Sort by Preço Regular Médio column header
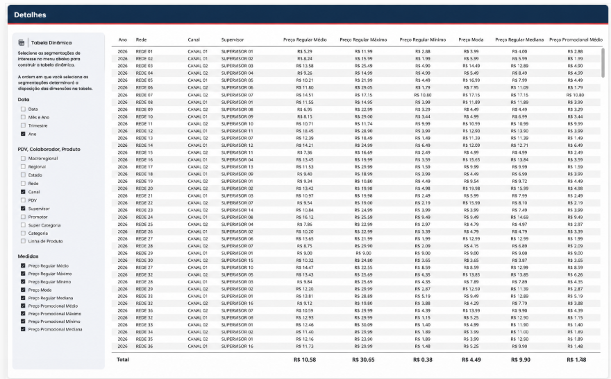Image resolution: width=611 pixels, height=379 pixels. click(305, 39)
